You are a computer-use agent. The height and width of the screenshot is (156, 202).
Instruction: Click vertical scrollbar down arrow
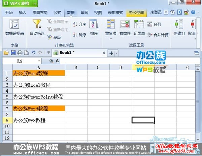pyautogui.click(x=198, y=140)
